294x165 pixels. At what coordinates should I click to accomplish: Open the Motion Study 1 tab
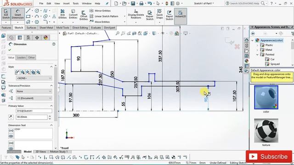(x=59, y=152)
